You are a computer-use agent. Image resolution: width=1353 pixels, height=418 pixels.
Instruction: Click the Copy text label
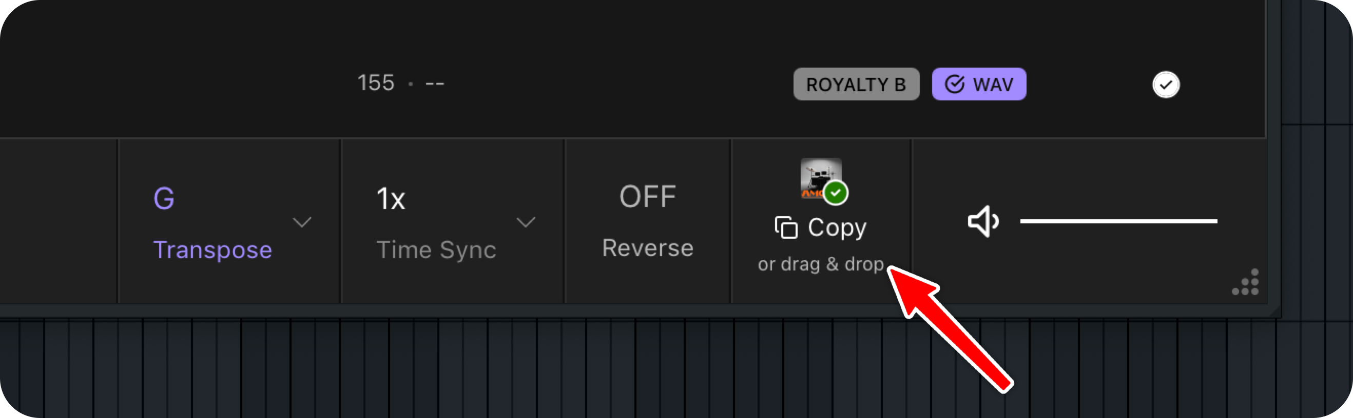(837, 227)
